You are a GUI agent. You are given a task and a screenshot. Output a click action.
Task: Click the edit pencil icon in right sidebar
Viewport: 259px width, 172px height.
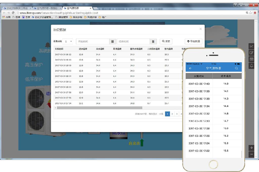tap(251, 53)
